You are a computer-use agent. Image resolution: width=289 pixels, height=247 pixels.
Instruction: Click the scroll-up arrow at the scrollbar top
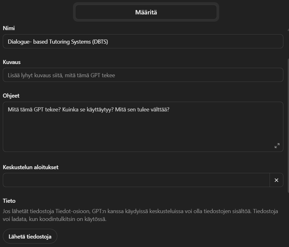pos(288,30)
